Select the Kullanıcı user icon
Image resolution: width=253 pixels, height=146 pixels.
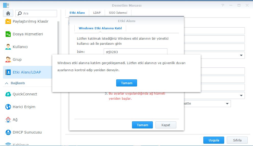[8, 47]
